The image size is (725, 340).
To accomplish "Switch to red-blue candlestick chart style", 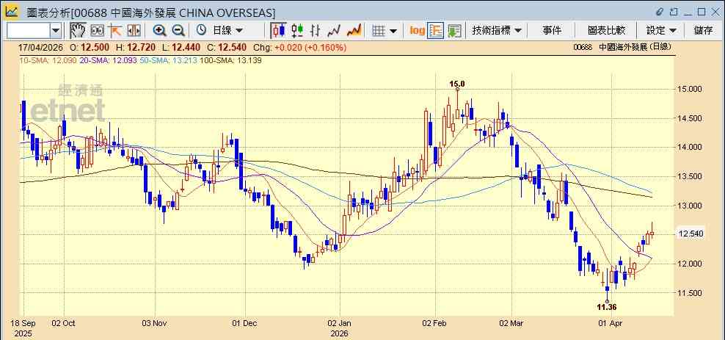I will pos(278,31).
